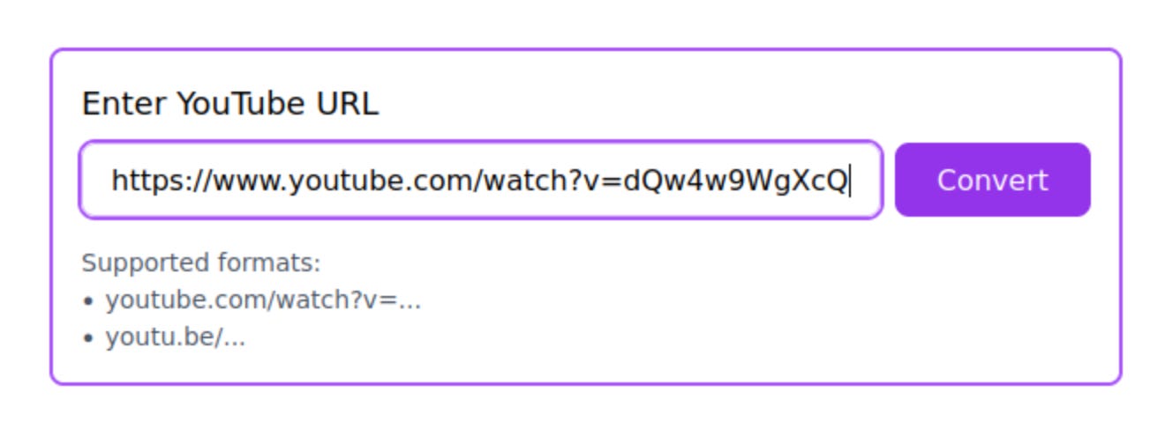The width and height of the screenshot is (1165, 444).
Task: Click the "www." portion of the entered URL
Action: tap(252, 181)
